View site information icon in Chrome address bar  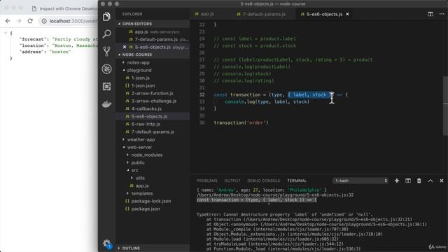[x=44, y=21]
